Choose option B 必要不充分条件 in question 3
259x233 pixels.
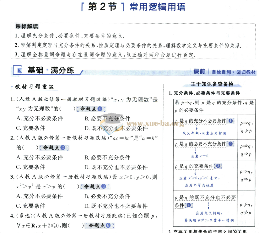108,196
